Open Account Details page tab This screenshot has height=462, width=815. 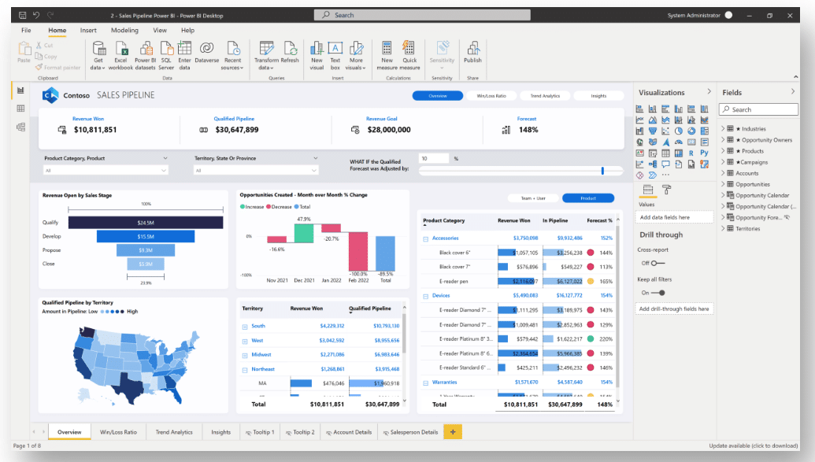coord(349,432)
